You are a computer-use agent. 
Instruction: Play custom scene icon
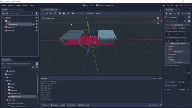181,5
